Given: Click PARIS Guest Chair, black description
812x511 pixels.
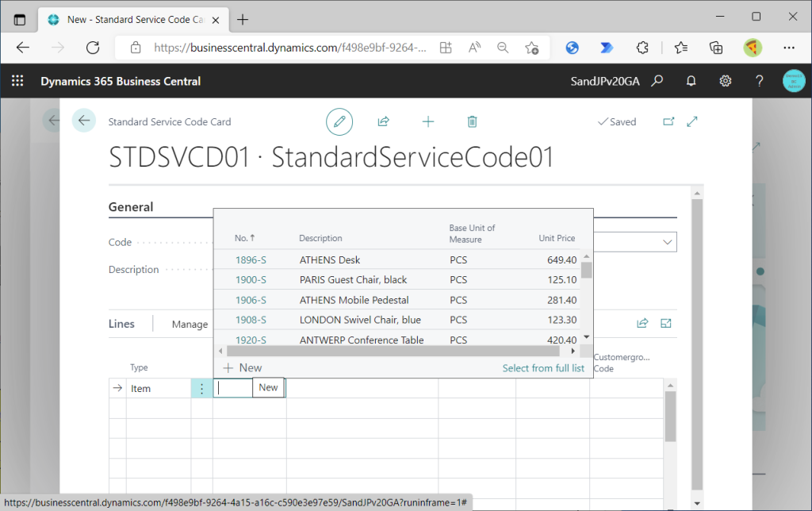Looking at the screenshot, I should [x=353, y=280].
